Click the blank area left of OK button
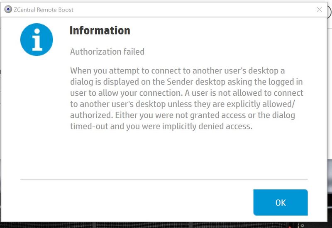This screenshot has width=332, height=228. coord(137,202)
